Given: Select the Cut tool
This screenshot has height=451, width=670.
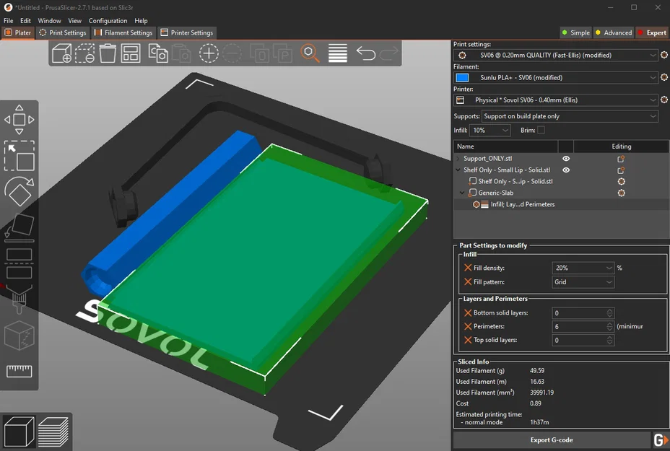Looking at the screenshot, I should coord(19,263).
